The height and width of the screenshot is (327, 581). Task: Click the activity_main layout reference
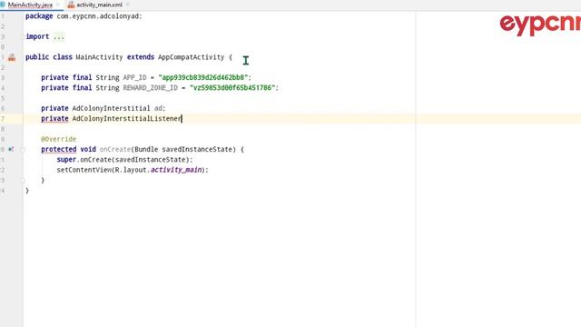176,170
